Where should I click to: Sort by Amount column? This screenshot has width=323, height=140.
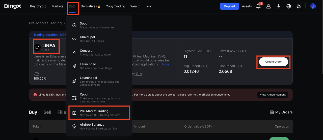[141, 126]
